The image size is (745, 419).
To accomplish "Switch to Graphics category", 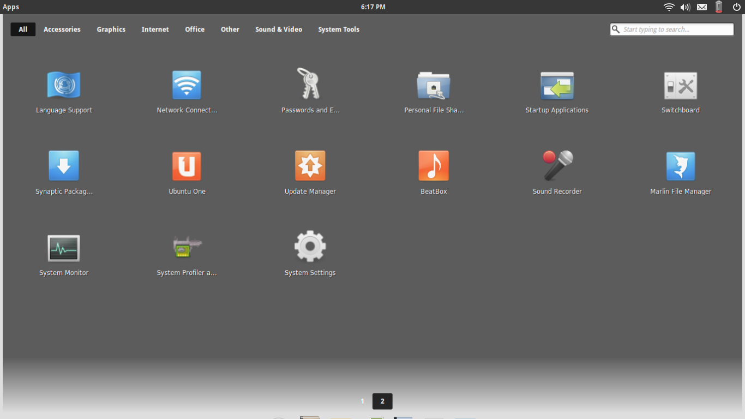I will pos(111,29).
